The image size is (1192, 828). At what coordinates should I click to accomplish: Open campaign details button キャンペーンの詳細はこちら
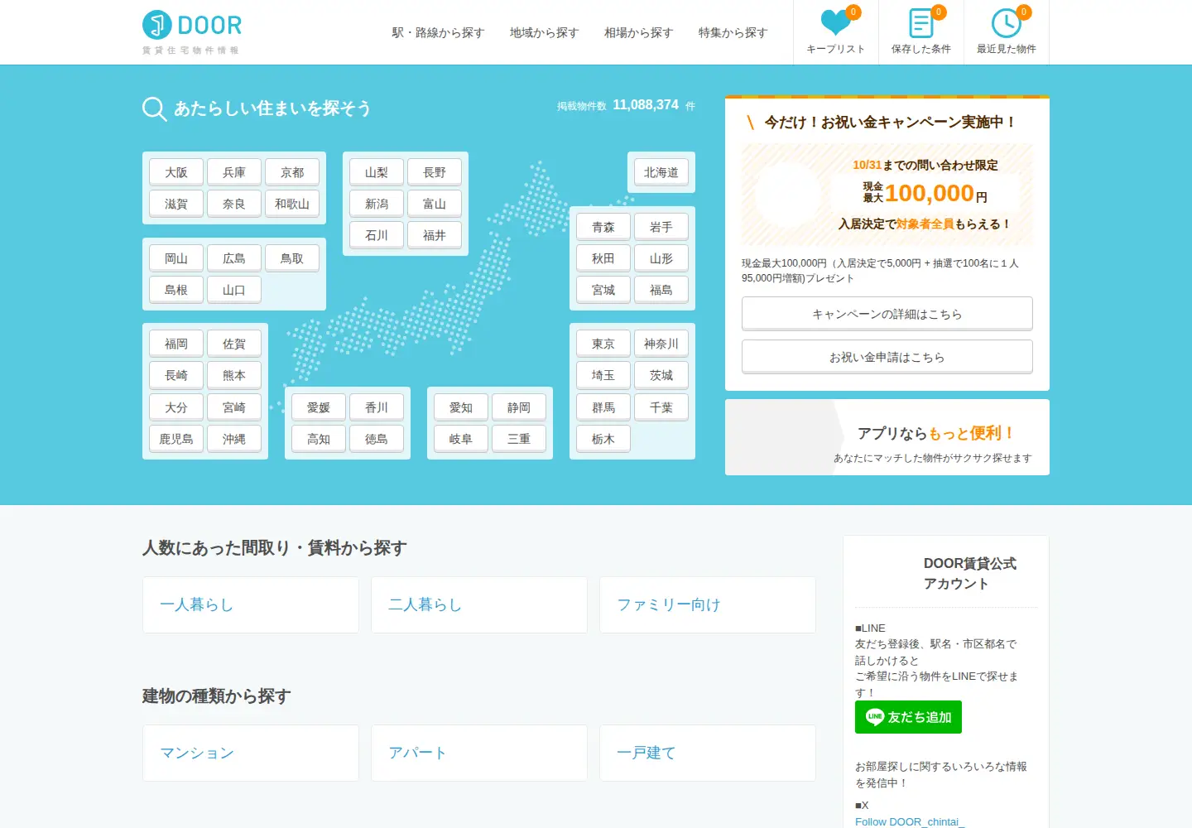click(x=887, y=314)
